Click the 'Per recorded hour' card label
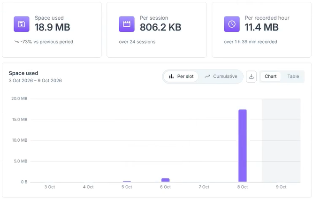 [x=267, y=18]
